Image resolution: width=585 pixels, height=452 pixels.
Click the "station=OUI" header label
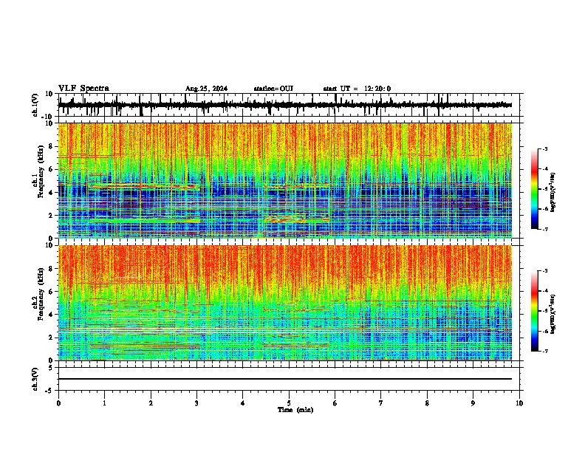273,89
